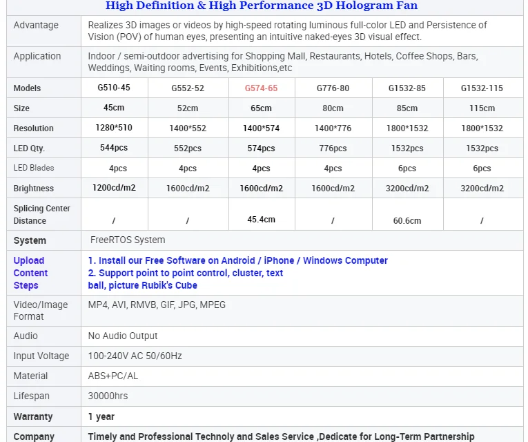Select the G1532-85 model cell

(x=407, y=88)
